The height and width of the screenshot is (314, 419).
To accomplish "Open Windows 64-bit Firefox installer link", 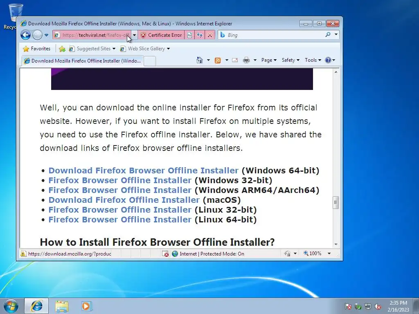I will 143,170.
